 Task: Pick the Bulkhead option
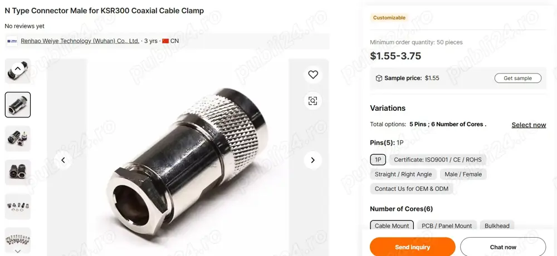(497, 226)
